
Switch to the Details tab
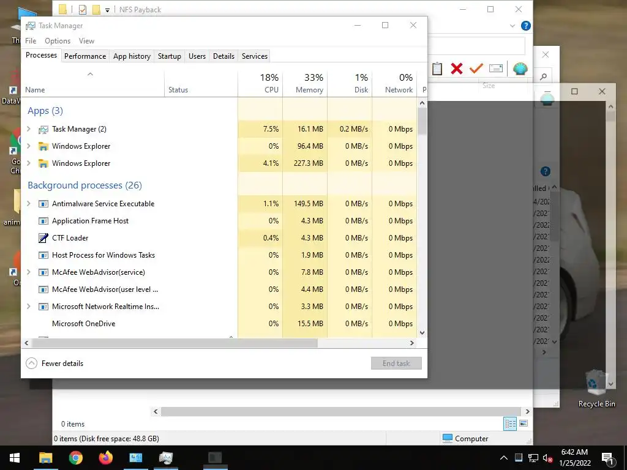[x=223, y=56]
